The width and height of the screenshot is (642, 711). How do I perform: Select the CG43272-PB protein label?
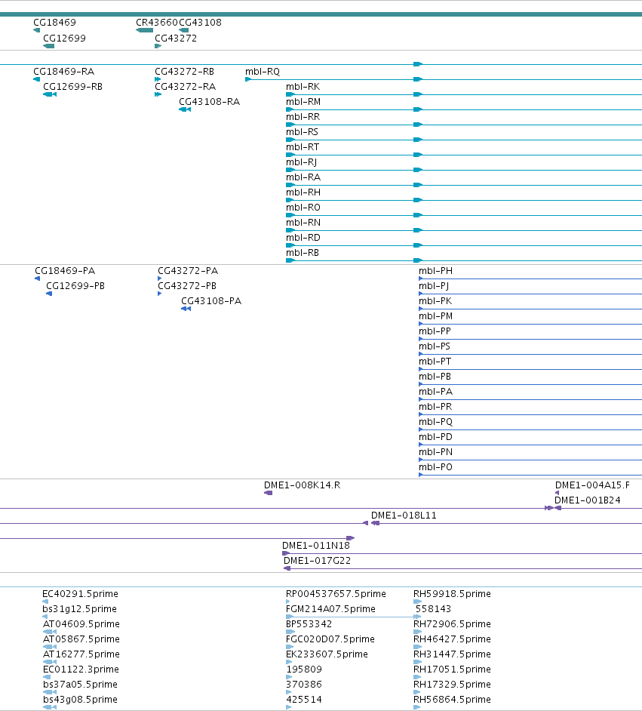point(187,285)
